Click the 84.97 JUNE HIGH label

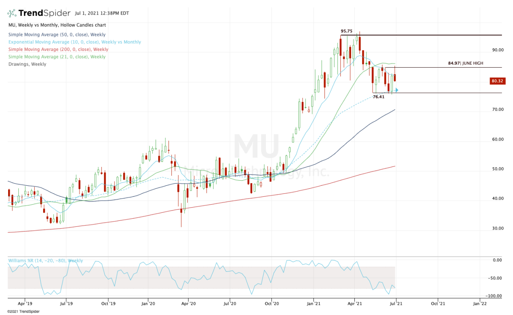[x=465, y=63]
